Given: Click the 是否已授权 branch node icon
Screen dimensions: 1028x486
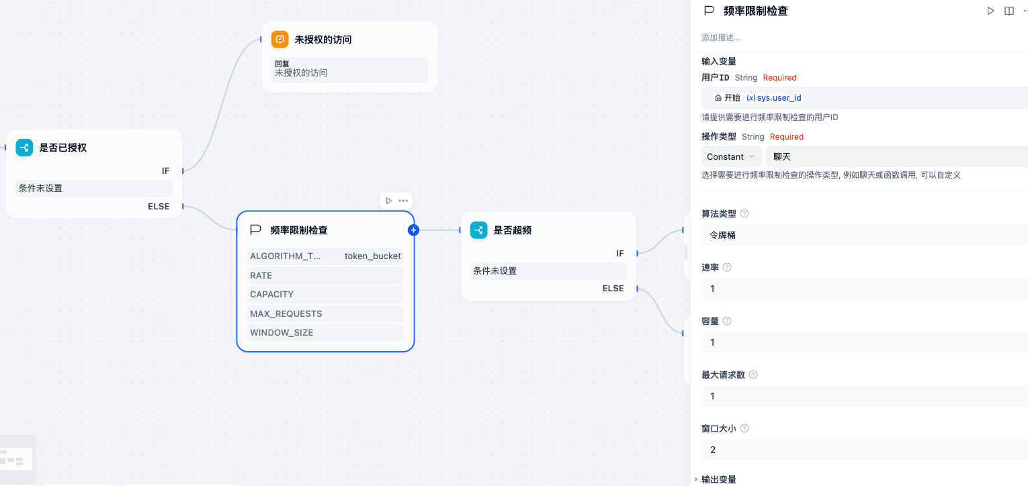Looking at the screenshot, I should (x=24, y=148).
